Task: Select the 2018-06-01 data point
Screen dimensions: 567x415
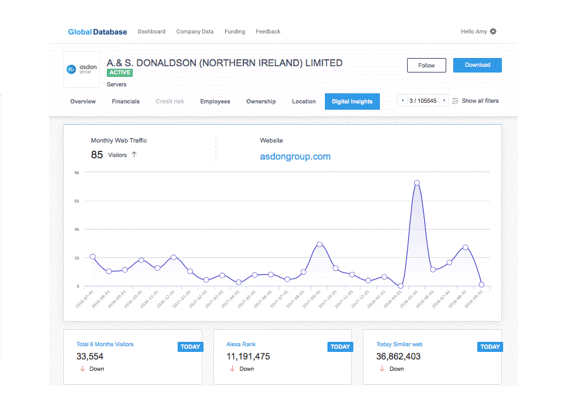Action: click(x=433, y=269)
